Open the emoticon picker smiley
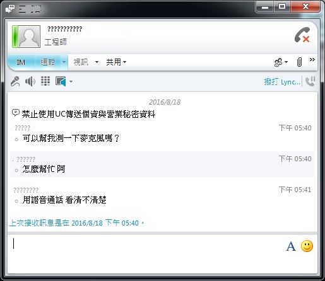 [307, 246]
